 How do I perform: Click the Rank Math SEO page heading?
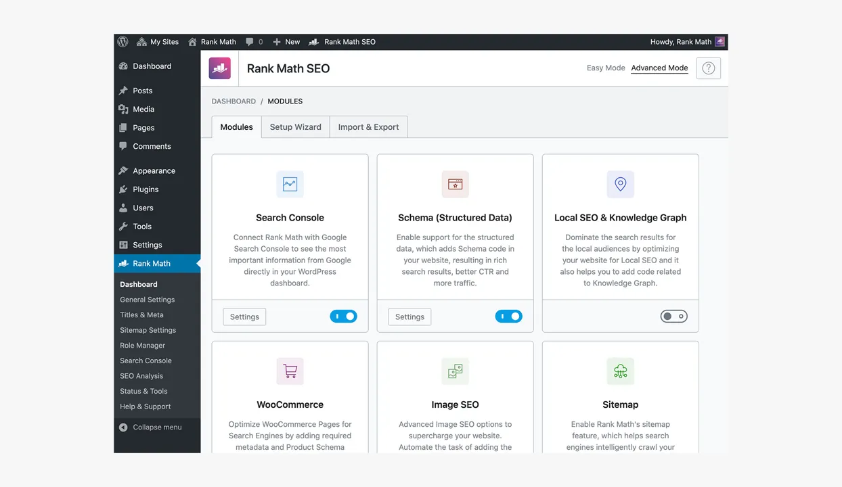(x=288, y=68)
